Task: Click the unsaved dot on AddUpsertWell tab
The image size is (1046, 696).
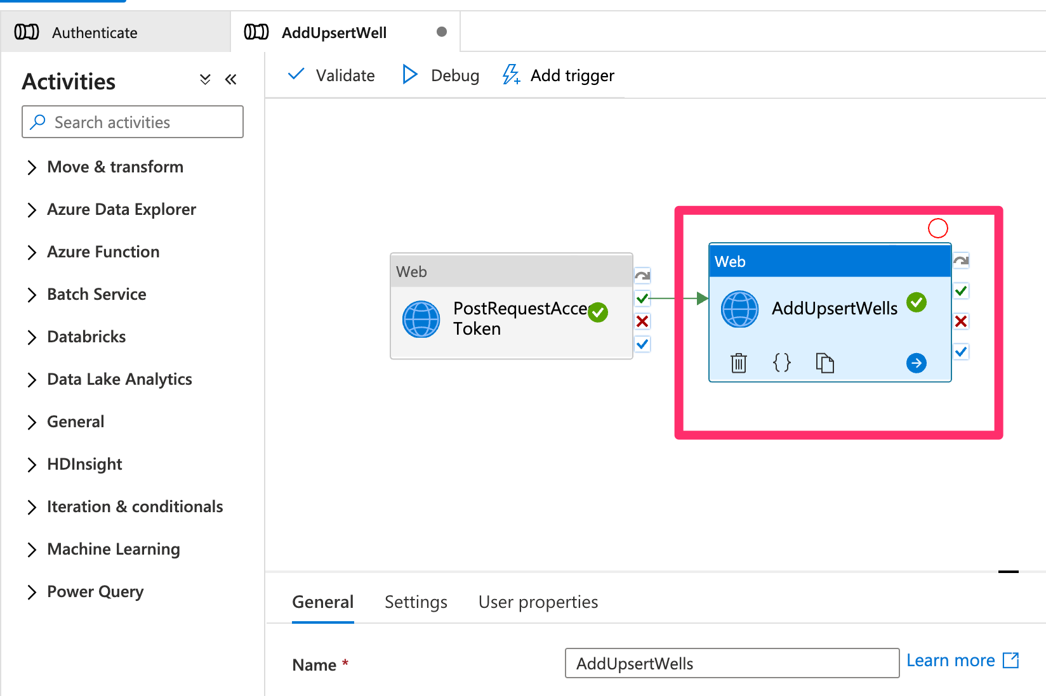Action: (x=442, y=32)
